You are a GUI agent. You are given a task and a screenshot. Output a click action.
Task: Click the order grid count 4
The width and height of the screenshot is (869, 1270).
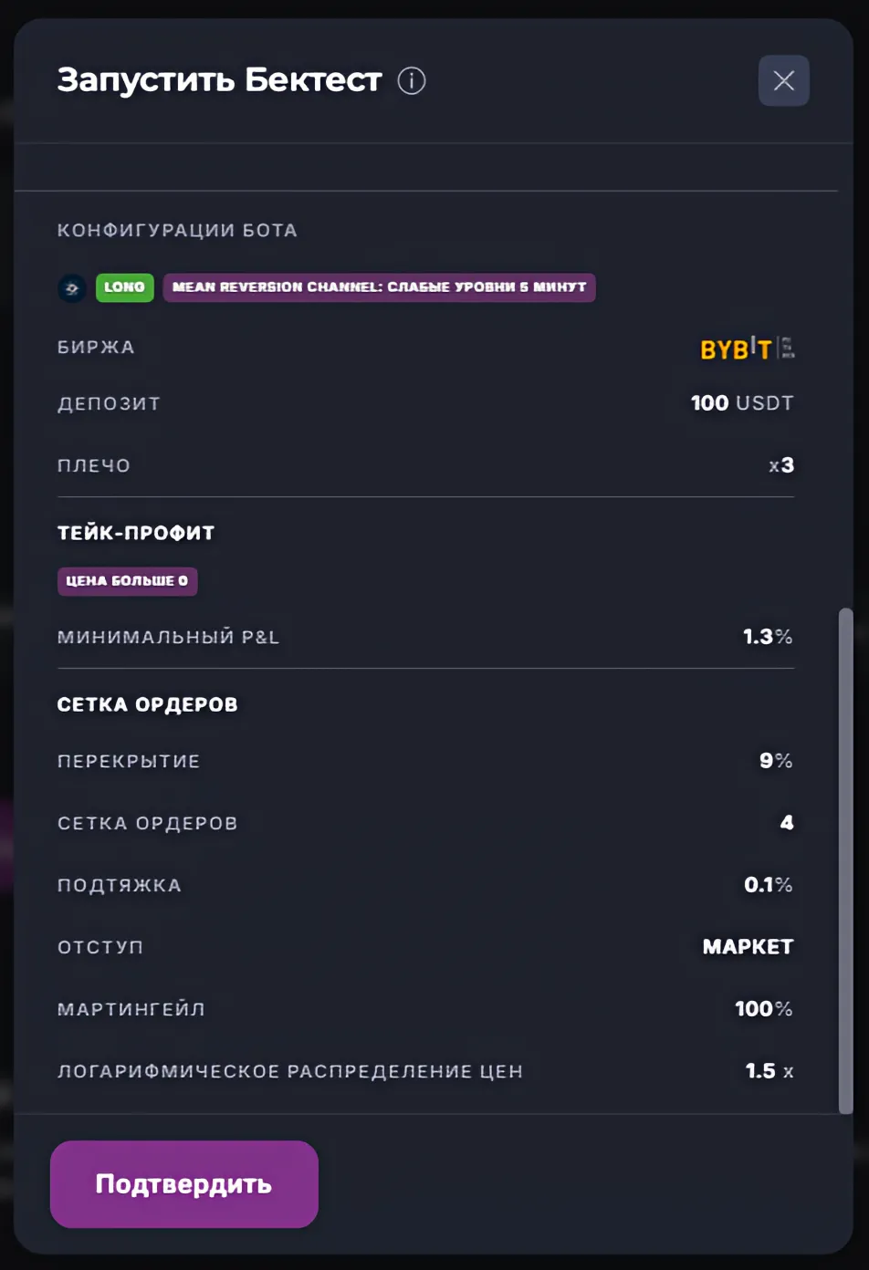[x=787, y=823]
